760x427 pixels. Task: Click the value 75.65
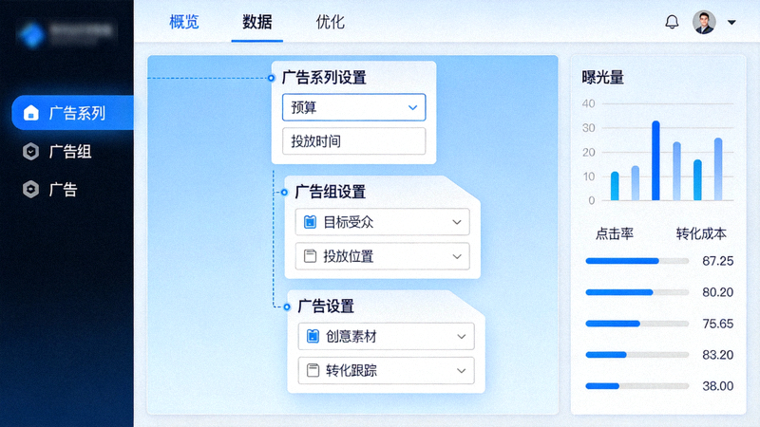pyautogui.click(x=718, y=324)
